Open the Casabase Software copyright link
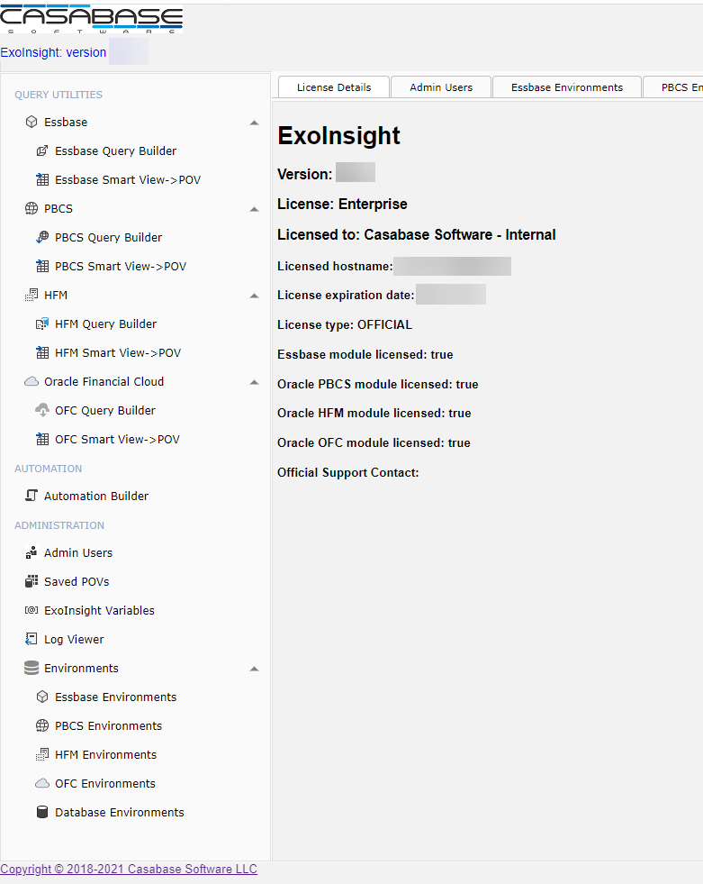 click(129, 869)
